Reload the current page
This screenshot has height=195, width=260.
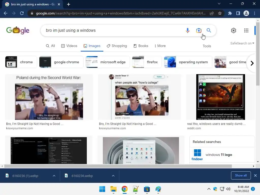22,13
